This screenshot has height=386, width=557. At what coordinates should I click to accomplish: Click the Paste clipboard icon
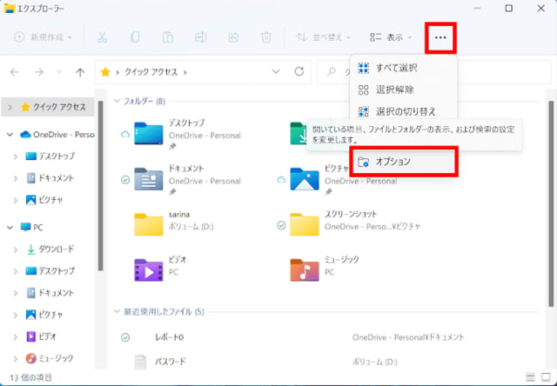coord(168,37)
